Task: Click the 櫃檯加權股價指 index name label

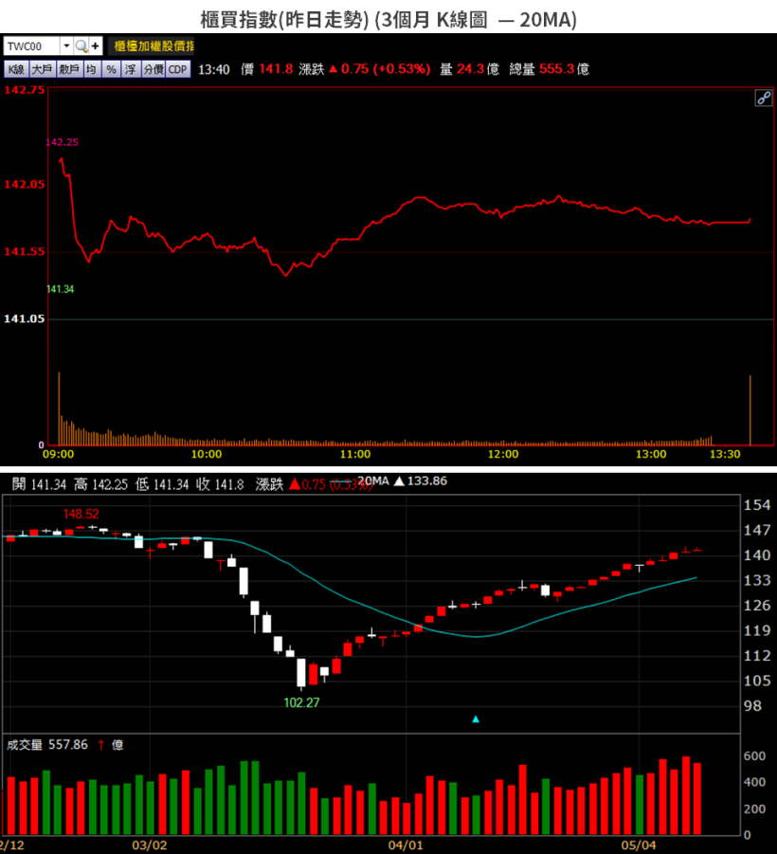Action: pos(153,46)
